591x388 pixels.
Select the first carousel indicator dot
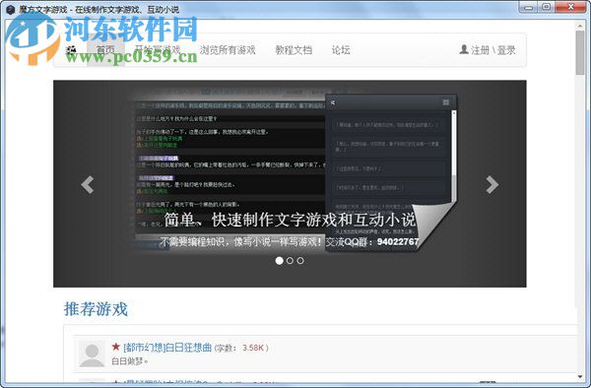(280, 260)
